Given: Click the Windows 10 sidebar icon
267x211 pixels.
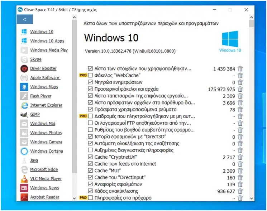Looking at the screenshot, I should (x=24, y=32).
